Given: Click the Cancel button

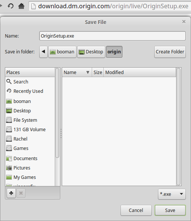Looking at the screenshot, I should click(x=136, y=210).
